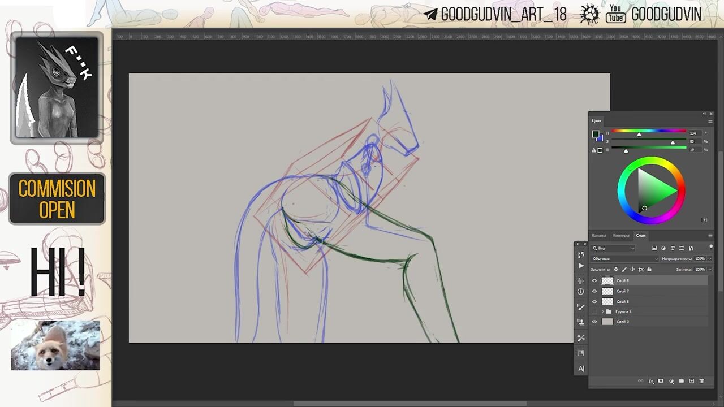Image resolution: width=724 pixels, height=407 pixels.
Task: Open the Info panel icon
Action: pyautogui.click(x=581, y=292)
